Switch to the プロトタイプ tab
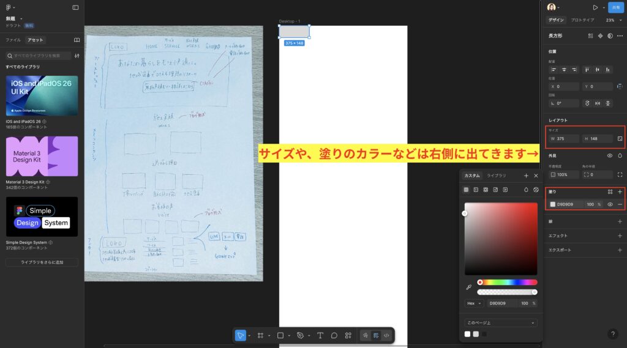627x348 pixels. point(582,20)
